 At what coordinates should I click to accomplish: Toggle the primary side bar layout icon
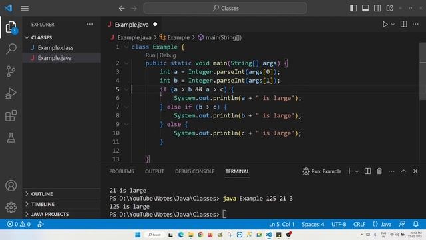(x=353, y=8)
